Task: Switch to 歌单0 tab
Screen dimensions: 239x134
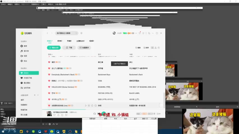Action: [60, 41]
